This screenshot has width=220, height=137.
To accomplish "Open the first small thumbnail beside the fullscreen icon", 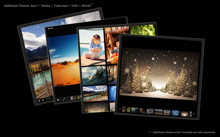I will coord(72,98).
